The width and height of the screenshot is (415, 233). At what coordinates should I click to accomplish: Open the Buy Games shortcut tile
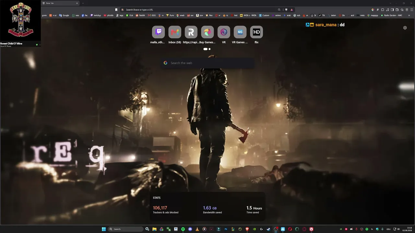click(x=207, y=32)
